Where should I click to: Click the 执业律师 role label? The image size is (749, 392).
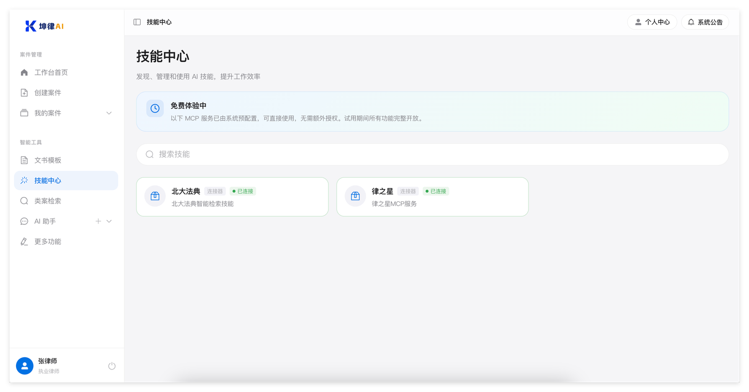(x=49, y=371)
